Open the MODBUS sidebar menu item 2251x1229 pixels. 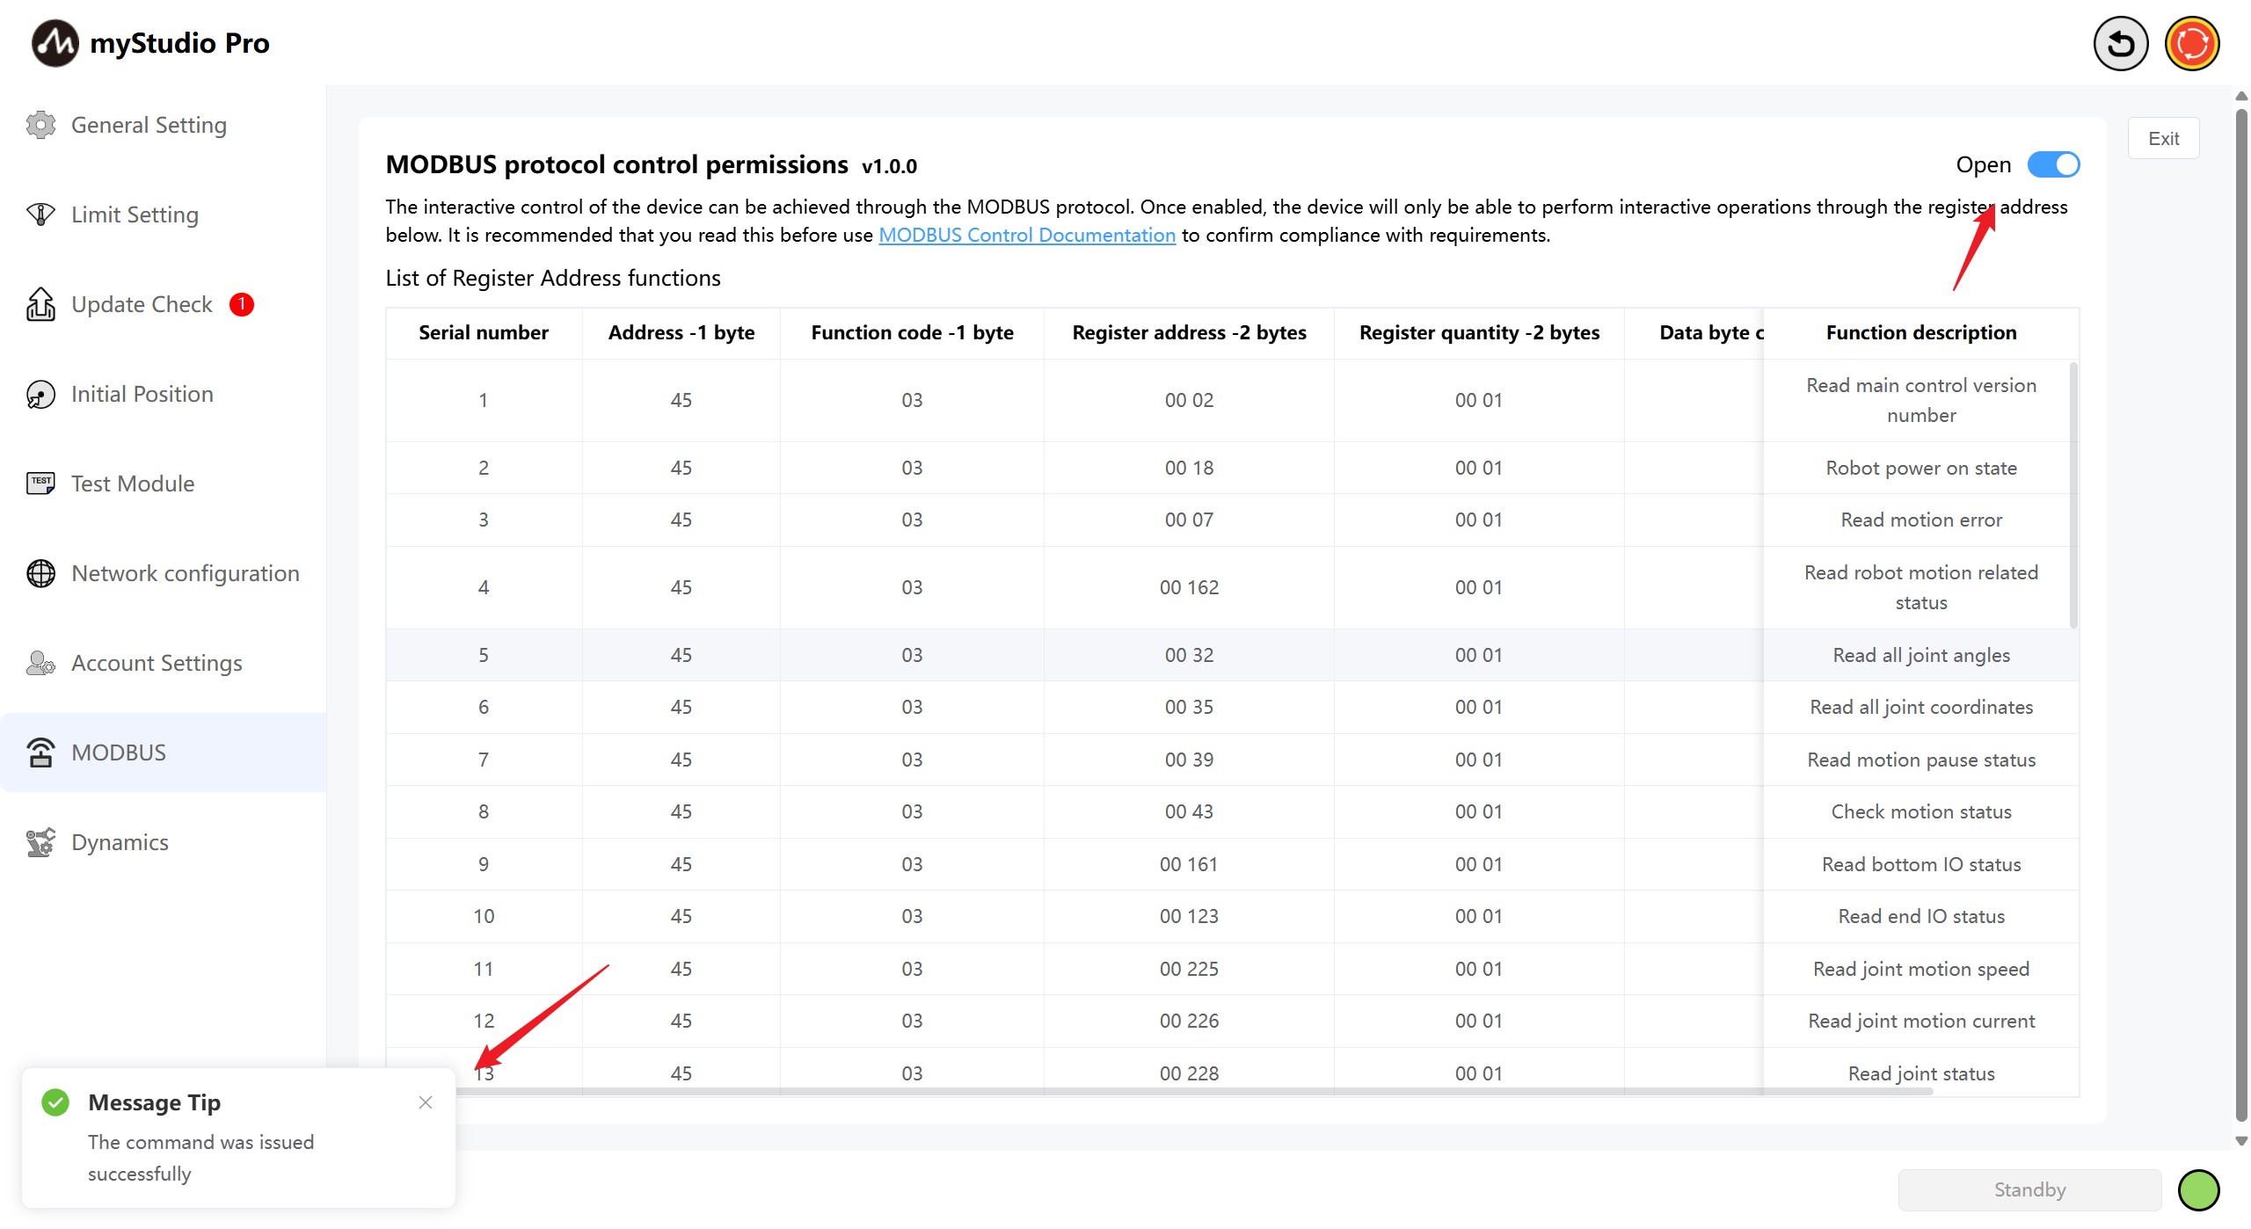119,753
